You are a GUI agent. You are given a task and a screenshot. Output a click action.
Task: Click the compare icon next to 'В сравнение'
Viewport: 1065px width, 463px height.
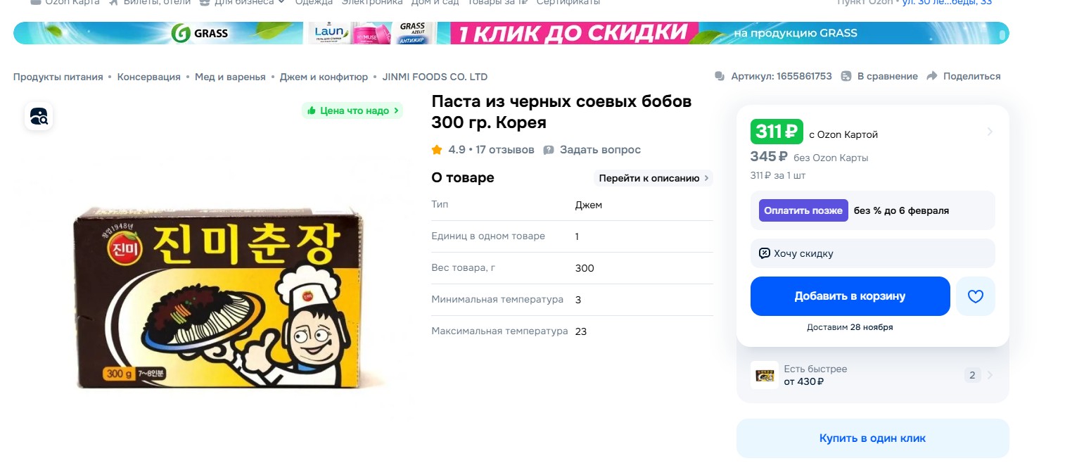tap(846, 76)
